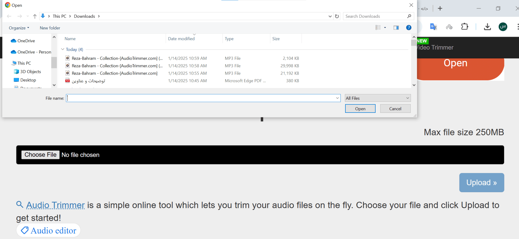Click MP3 icon of 2,104 KB file
Screen dimensions: 519x239
[67, 58]
